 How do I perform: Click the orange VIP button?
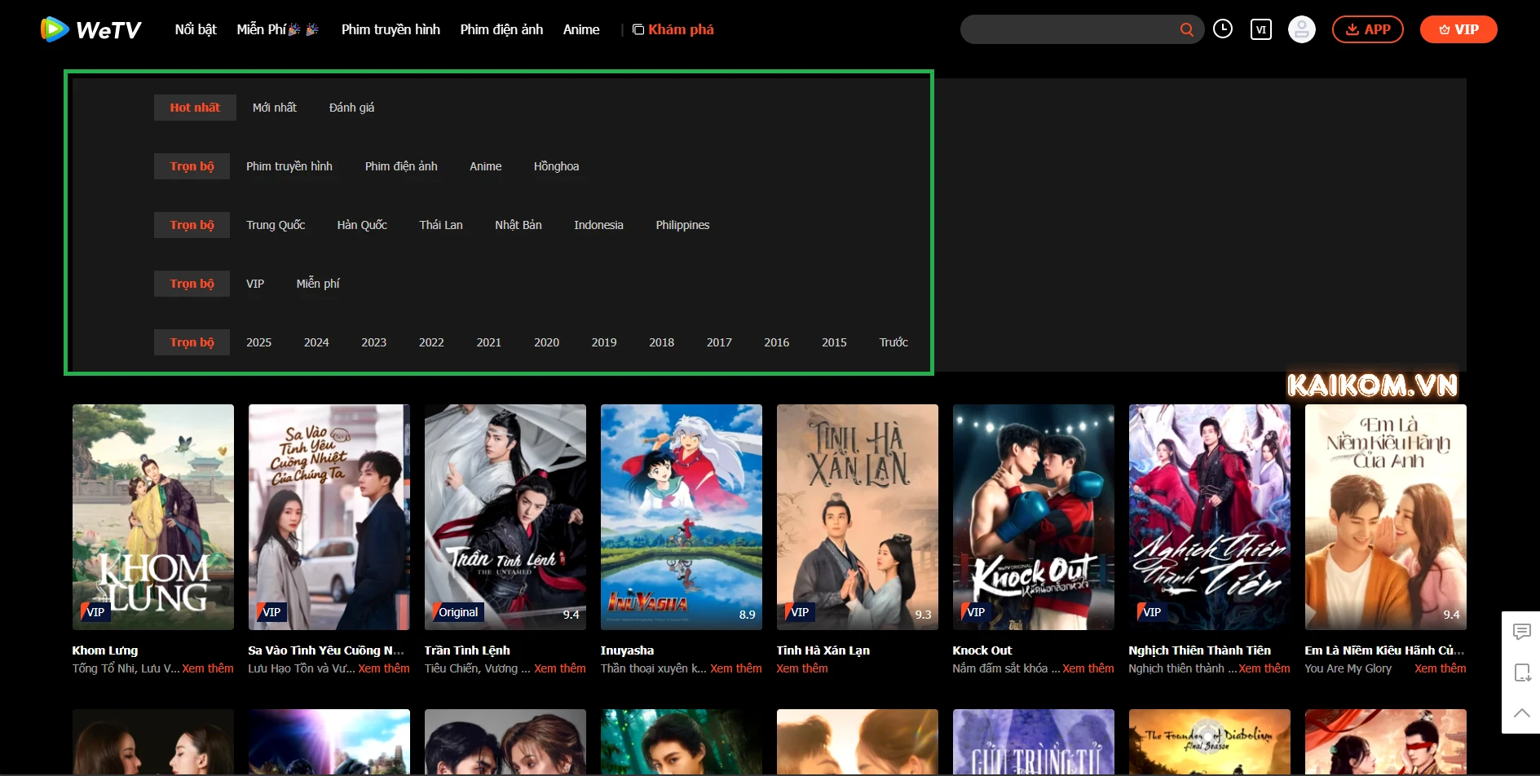[1458, 30]
